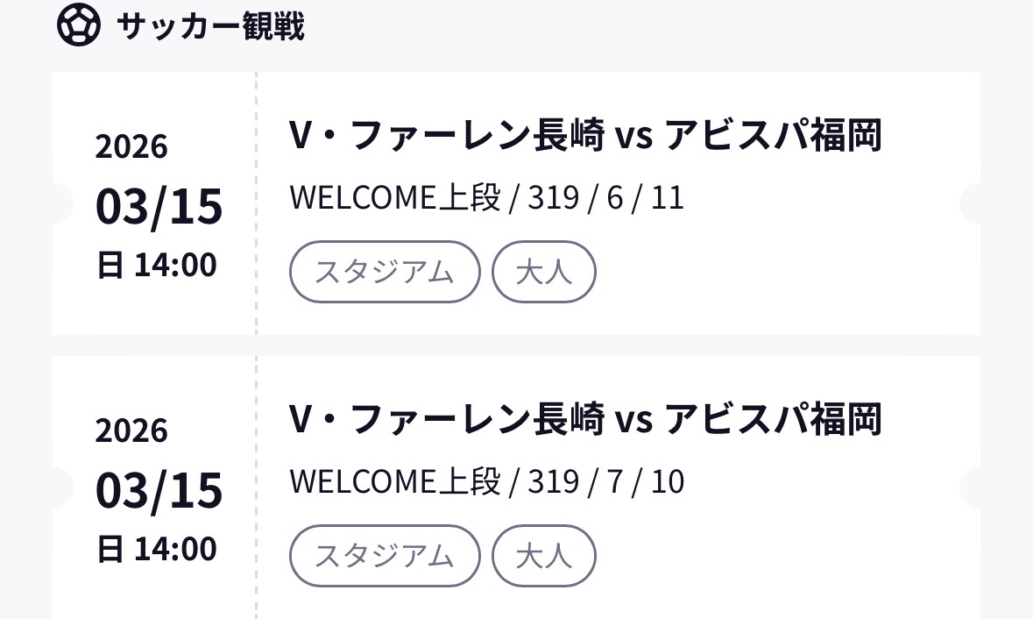1033x619 pixels.
Task: Open the ticket title above seat 319 / 6 / 11
Action: tap(584, 136)
